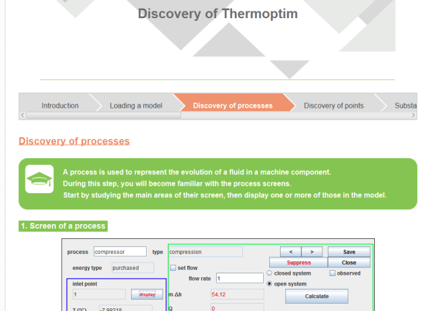The height and width of the screenshot is (311, 424).
Task: Click the process name field 'compressor'
Action: pos(120,252)
